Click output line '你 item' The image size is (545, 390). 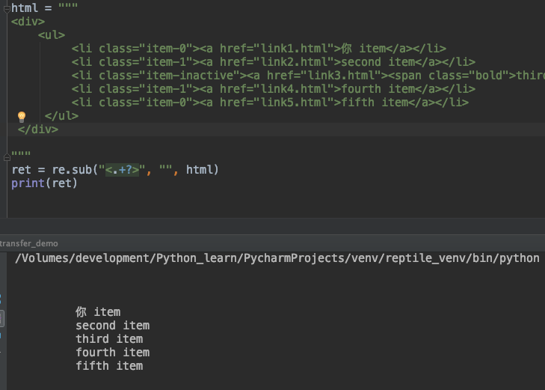98,312
